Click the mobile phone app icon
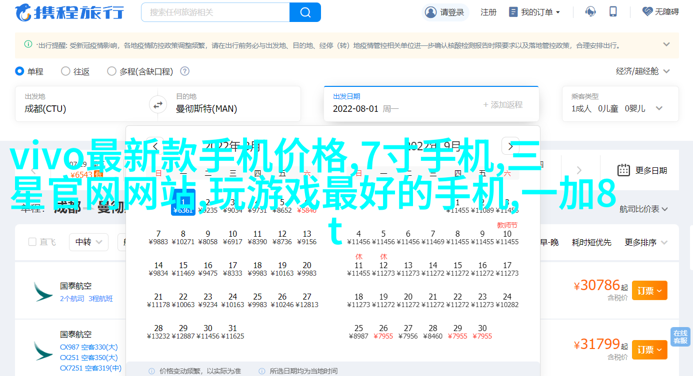Image resolution: width=693 pixels, height=376 pixels. (x=613, y=11)
